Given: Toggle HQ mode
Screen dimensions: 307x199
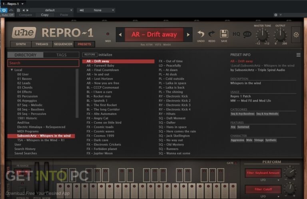Looking at the screenshot, I should [x=236, y=34].
